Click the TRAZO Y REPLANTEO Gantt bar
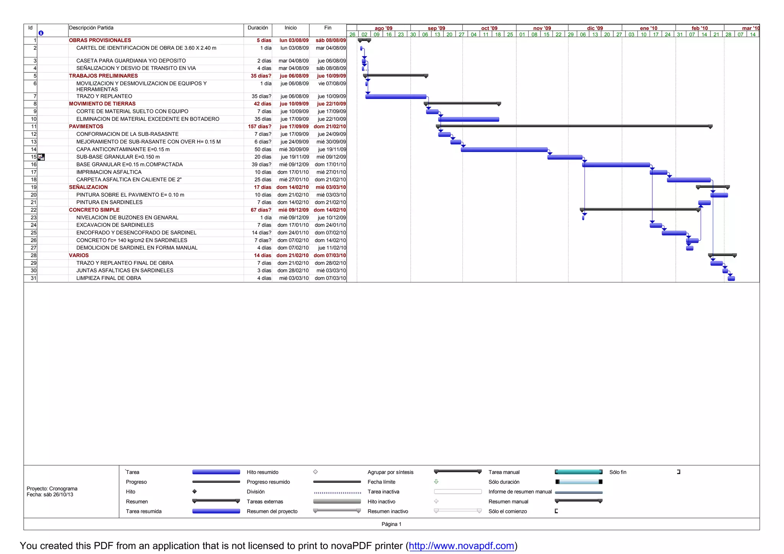 (x=396, y=97)
